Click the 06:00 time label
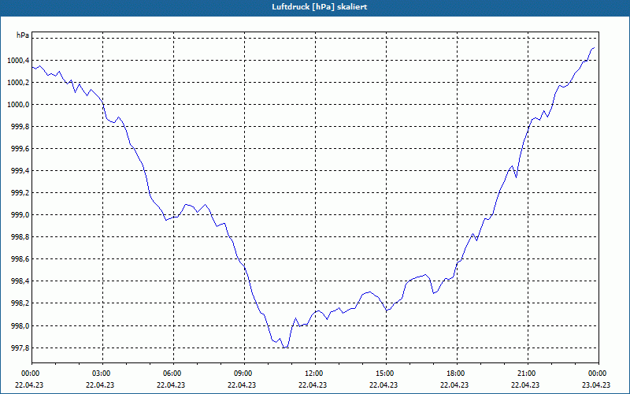630x394 pixels. [x=173, y=374]
